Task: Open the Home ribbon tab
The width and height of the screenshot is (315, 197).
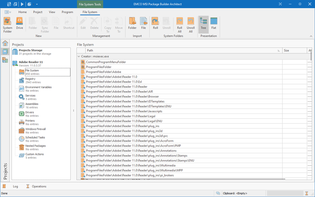Action: click(22, 12)
